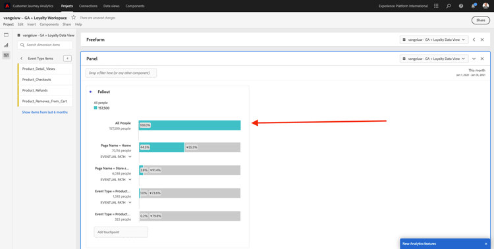Collapse the Panel with chevron
Image resolution: width=494 pixels, height=249 pixels.
pyautogui.click(x=474, y=59)
